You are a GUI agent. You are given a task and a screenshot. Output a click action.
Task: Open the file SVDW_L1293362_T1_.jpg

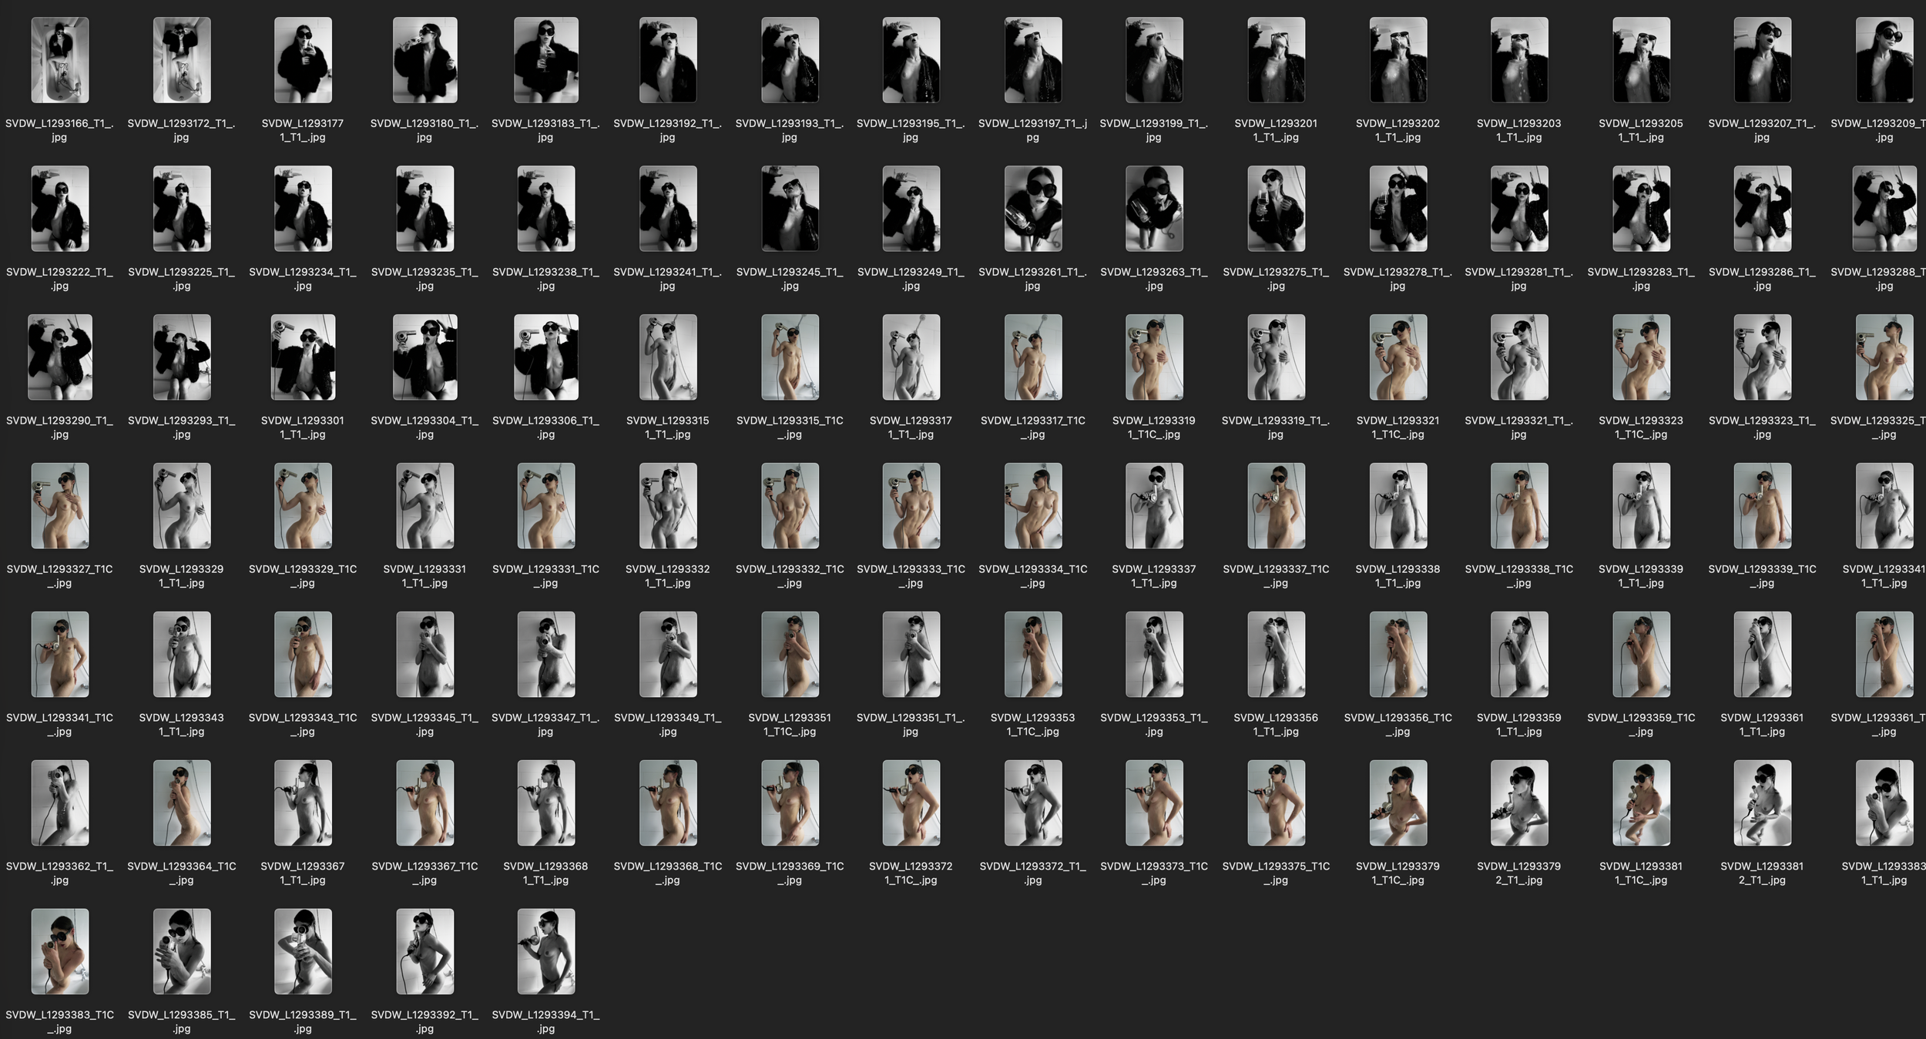(x=60, y=803)
